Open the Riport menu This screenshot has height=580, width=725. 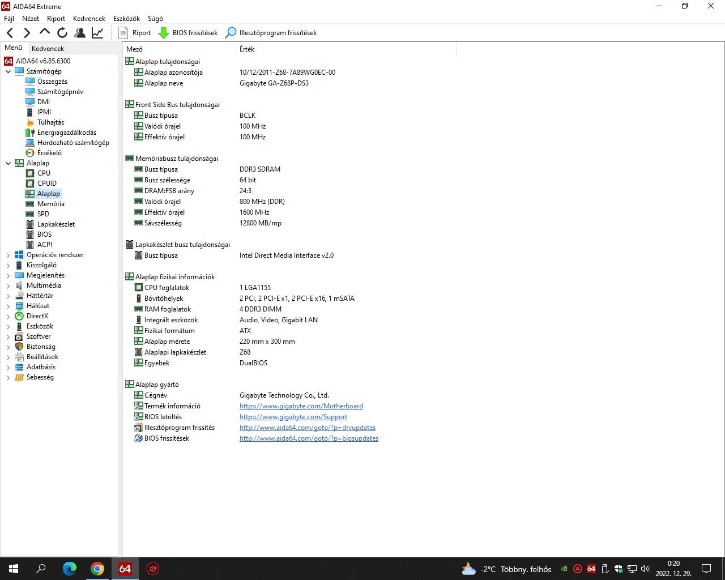point(56,19)
